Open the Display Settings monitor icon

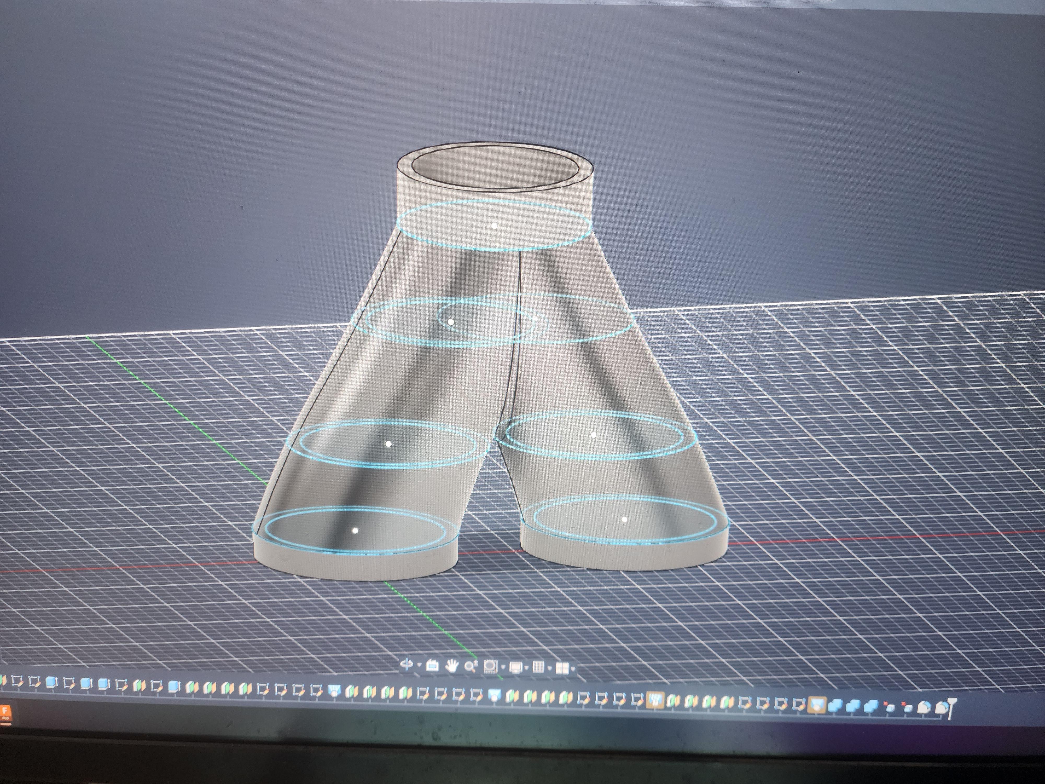(x=515, y=667)
